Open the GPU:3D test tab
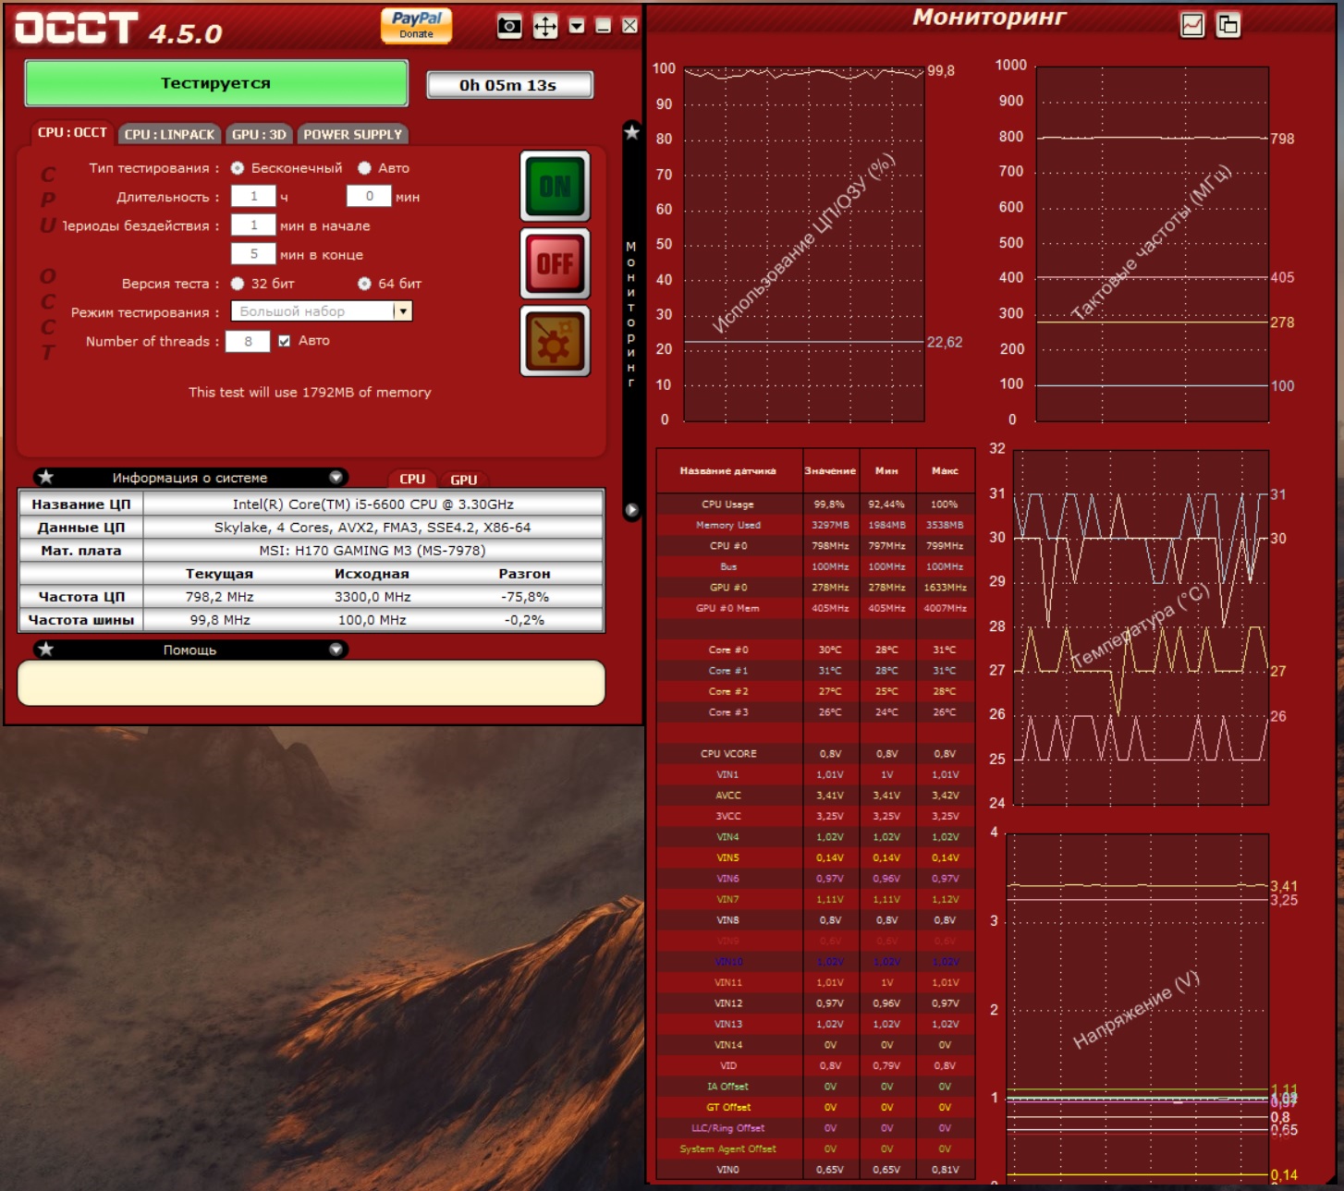The image size is (1344, 1191). (259, 134)
